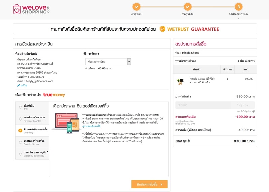
Task: Click the email bellyly_ly@hotmail.com
Action: 39,81
